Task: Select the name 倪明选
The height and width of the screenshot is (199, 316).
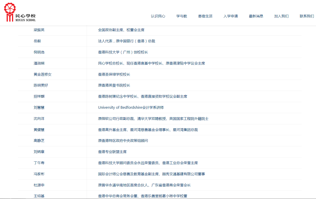Action: click(39, 52)
